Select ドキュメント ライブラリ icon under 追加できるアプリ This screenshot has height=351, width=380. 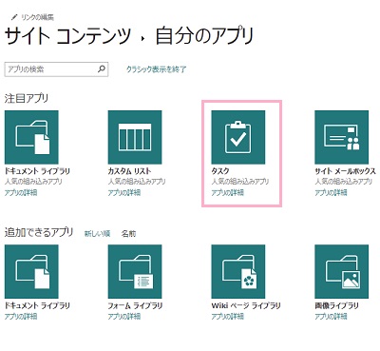click(31, 271)
